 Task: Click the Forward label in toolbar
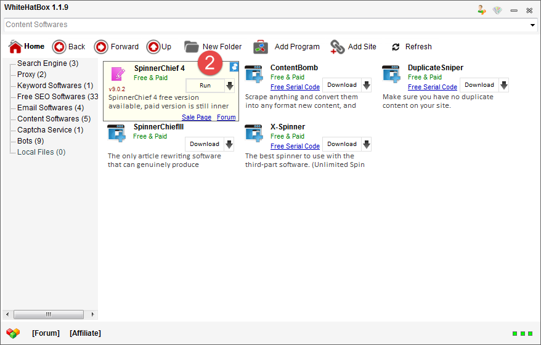(124, 47)
